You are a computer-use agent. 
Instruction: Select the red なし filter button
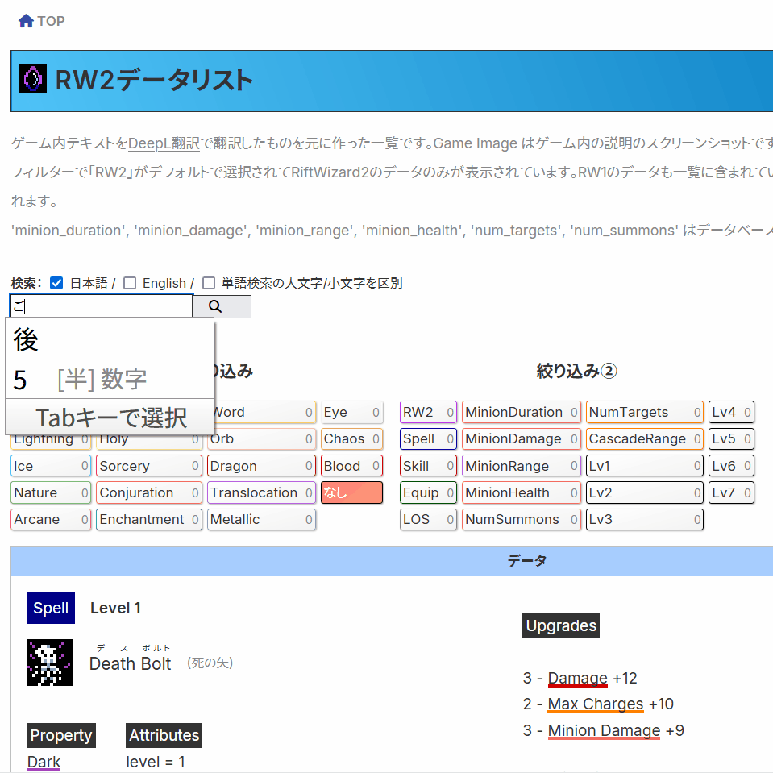[x=351, y=492]
